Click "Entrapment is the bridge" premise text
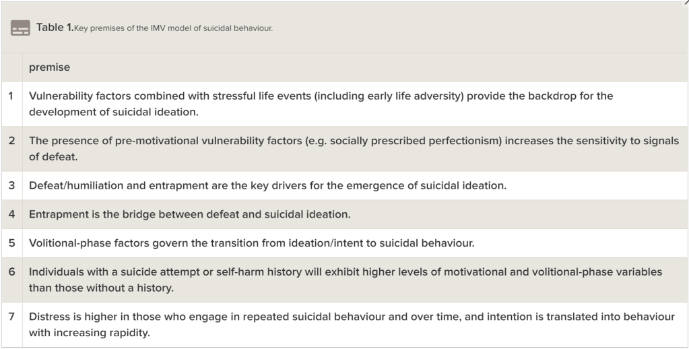 (x=189, y=214)
